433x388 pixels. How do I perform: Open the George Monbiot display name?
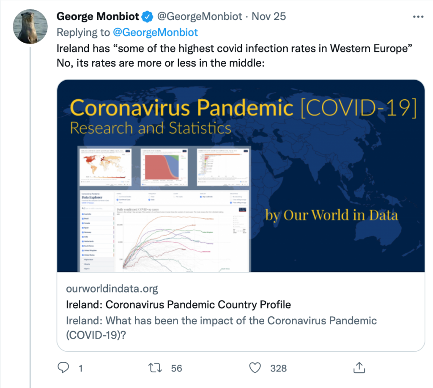pos(98,16)
